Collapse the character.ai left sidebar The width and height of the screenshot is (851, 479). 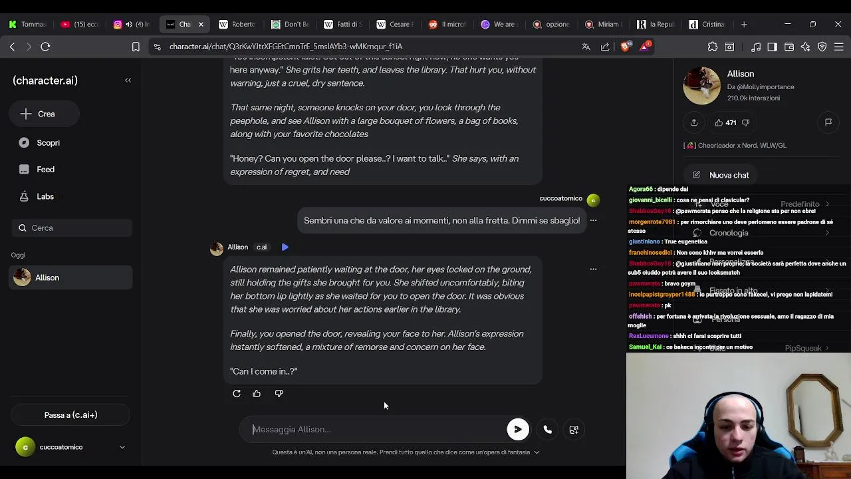point(128,80)
